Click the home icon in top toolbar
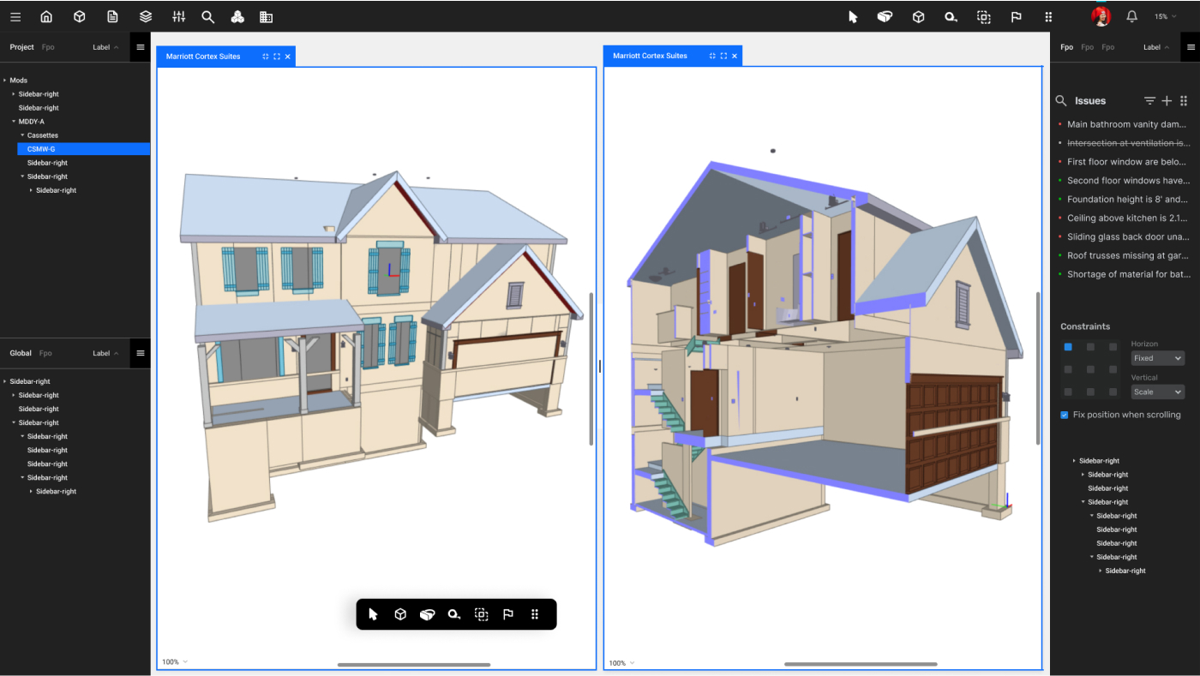This screenshot has height=676, width=1200. tap(46, 16)
